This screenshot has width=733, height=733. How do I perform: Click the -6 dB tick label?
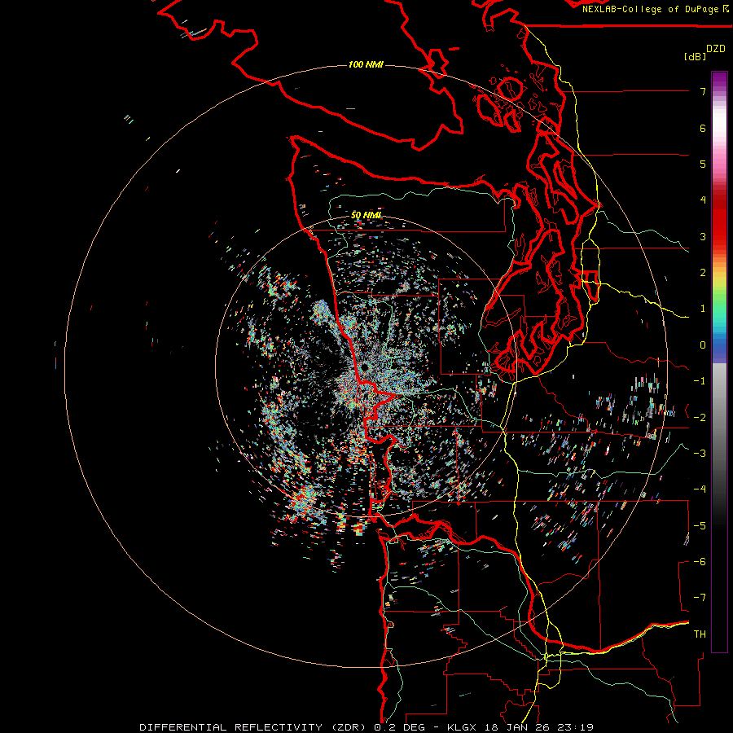click(x=700, y=562)
